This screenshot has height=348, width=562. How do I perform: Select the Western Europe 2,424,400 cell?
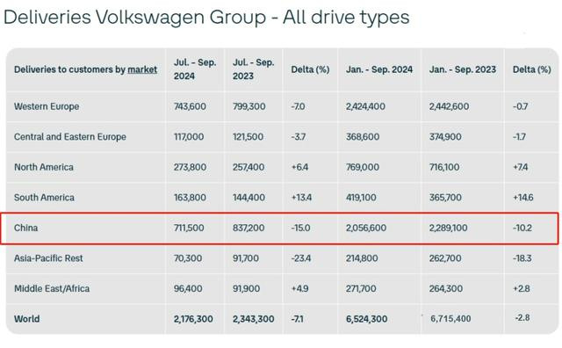[x=365, y=106]
